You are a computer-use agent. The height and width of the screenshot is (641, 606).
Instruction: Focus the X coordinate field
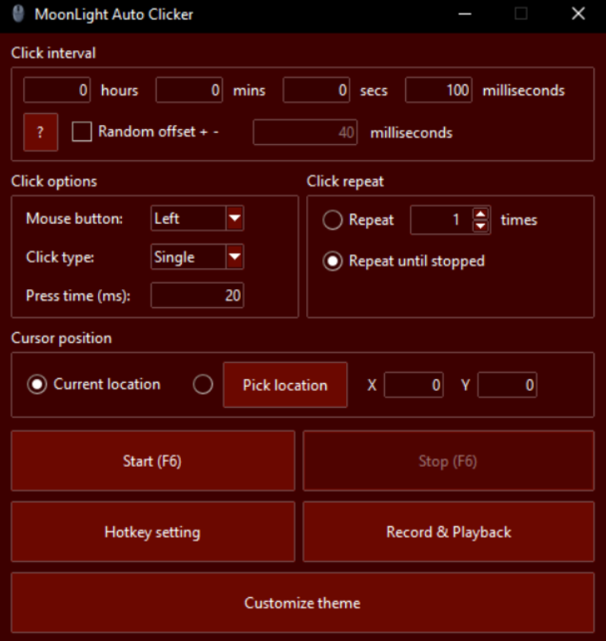pos(414,385)
